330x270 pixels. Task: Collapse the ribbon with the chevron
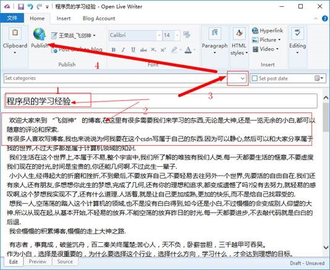pyautogui.click(x=316, y=19)
